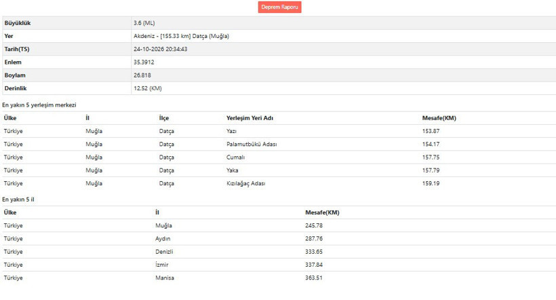Screen dimensions: 556x300
Task: Select province Muğla with distance 245.78
Action: [163, 226]
